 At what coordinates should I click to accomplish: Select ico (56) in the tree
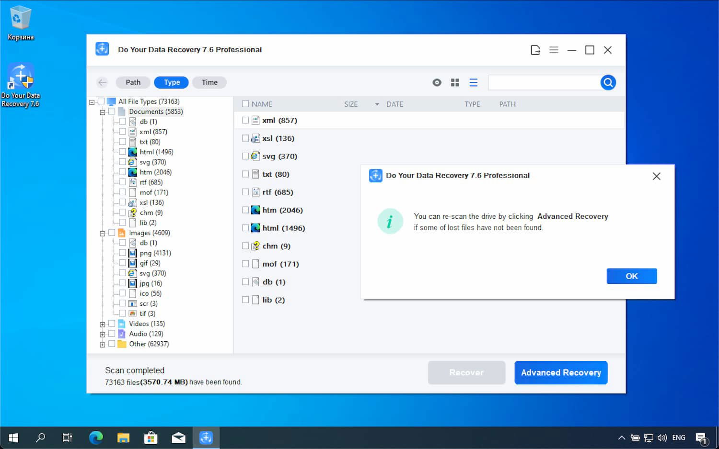151,293
